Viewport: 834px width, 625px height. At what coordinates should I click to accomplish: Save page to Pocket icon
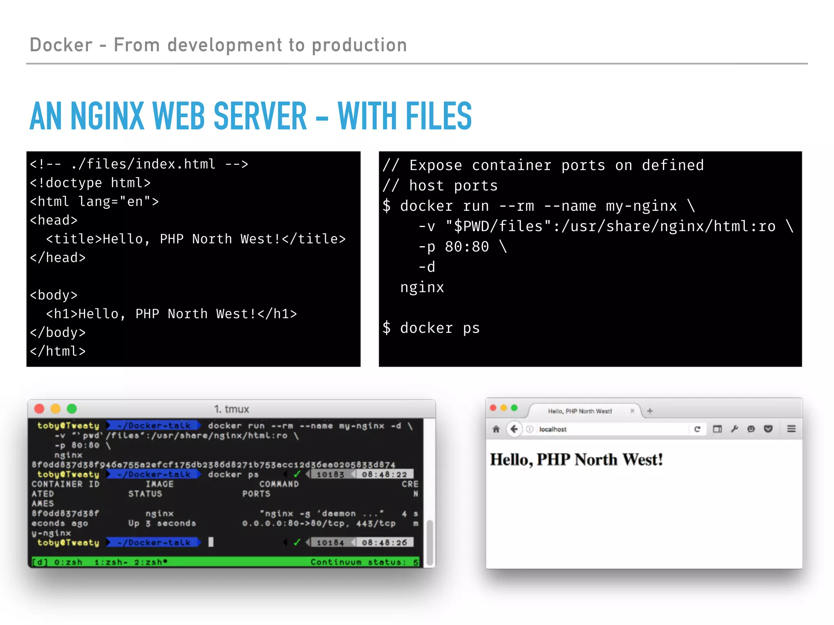(768, 429)
